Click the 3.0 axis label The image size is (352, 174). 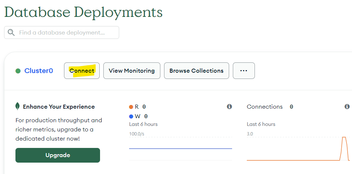coord(250,134)
